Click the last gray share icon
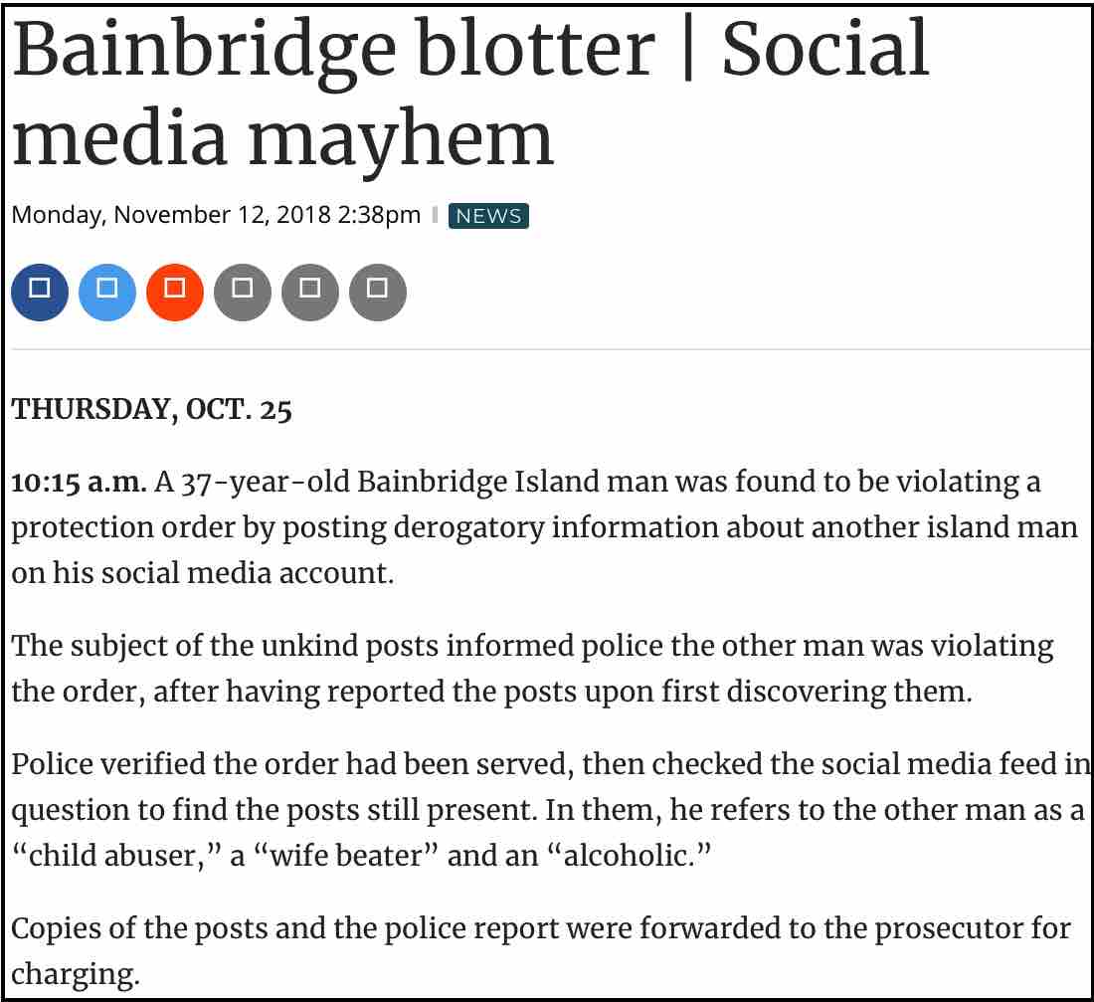The width and height of the screenshot is (1094, 1002). (x=378, y=293)
